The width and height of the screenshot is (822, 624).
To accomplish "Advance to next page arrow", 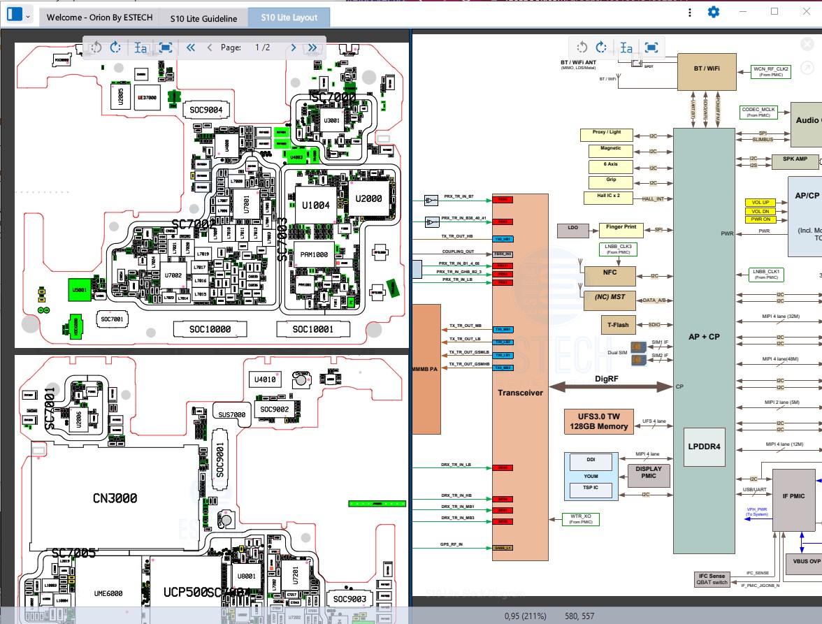I will (x=294, y=48).
